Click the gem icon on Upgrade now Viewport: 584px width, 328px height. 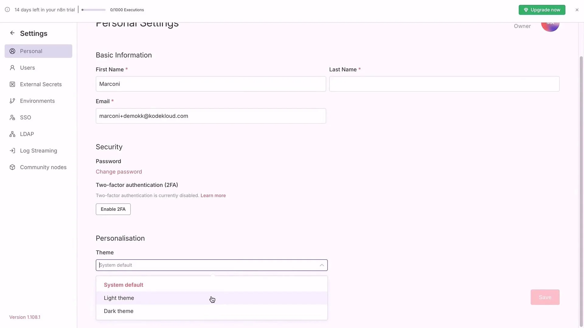pos(526,10)
